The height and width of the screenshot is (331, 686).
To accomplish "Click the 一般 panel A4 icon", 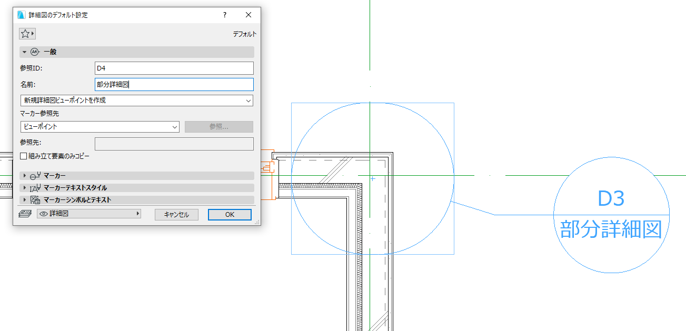I will (x=35, y=52).
